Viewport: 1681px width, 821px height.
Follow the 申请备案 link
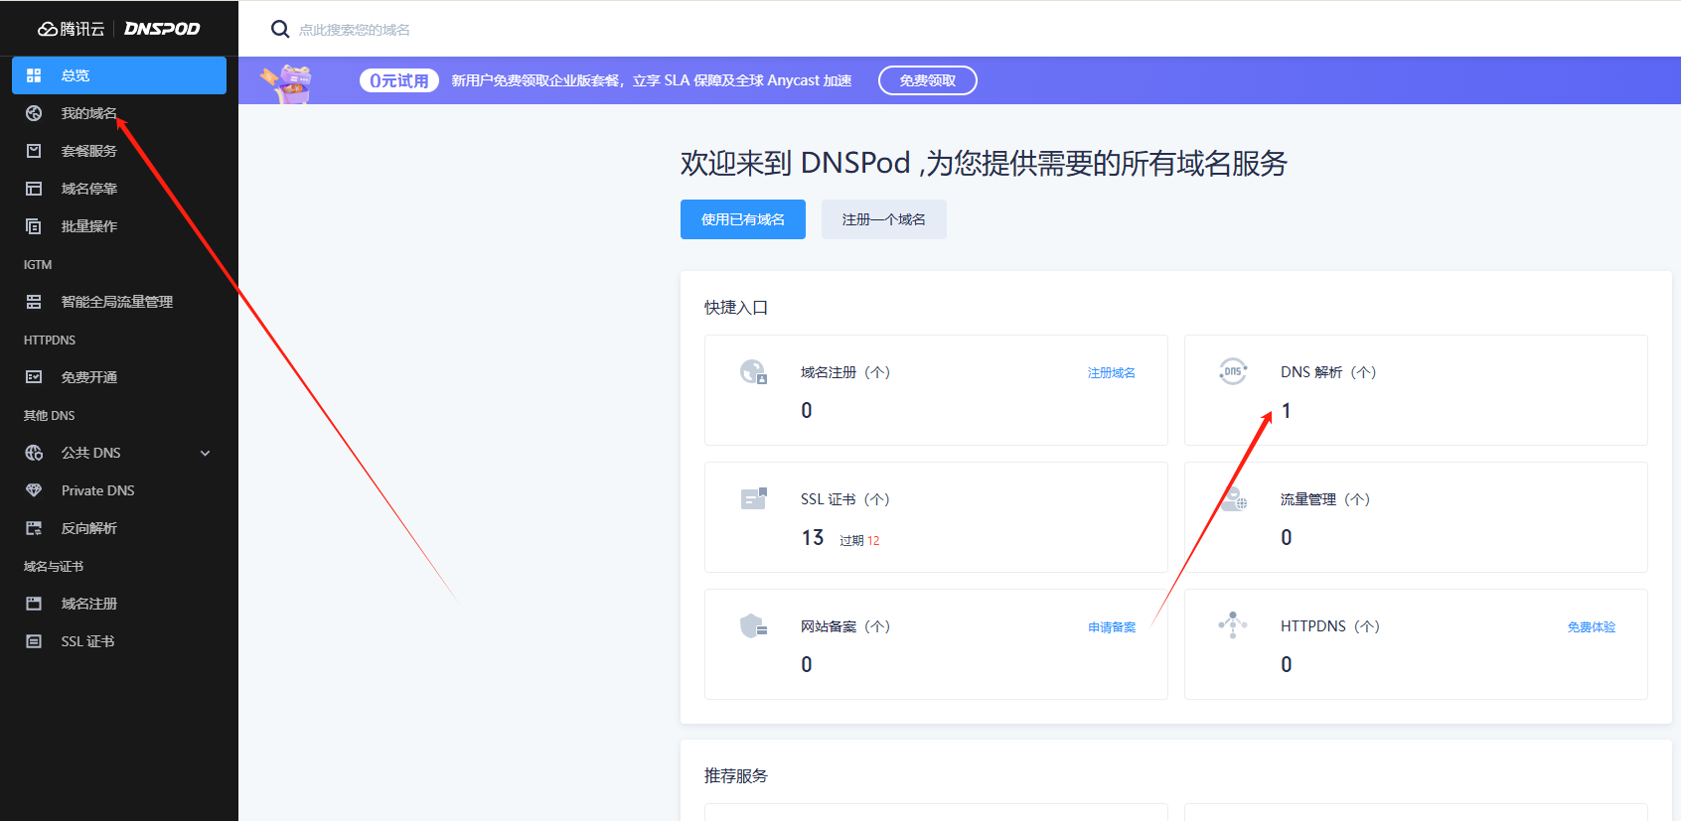coord(1112,626)
